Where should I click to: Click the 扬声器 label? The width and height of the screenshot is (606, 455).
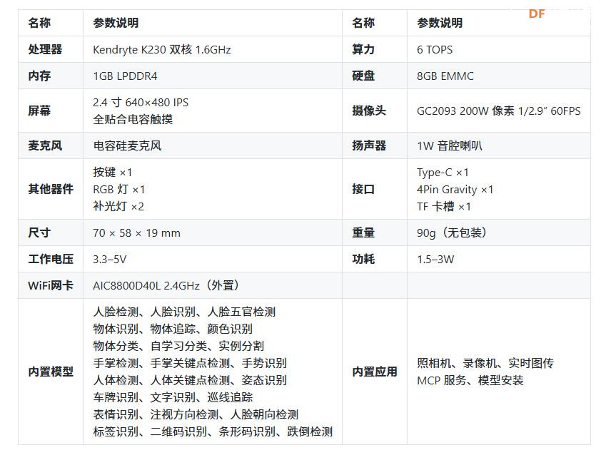[369, 145]
